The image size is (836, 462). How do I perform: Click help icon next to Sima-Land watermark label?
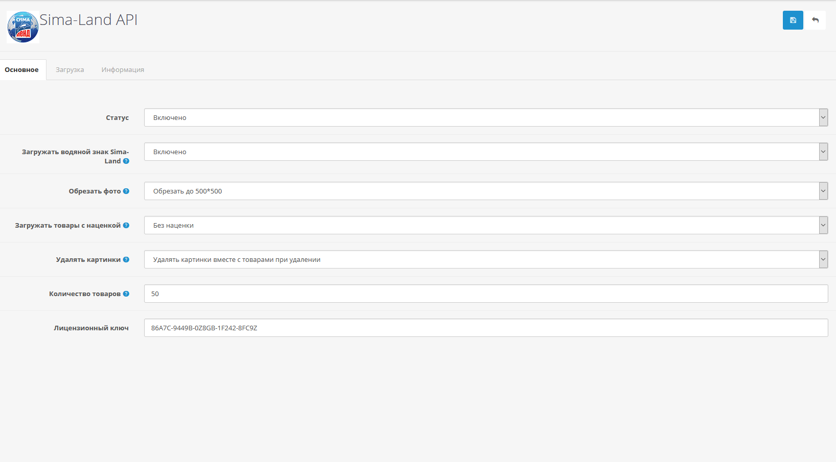126,161
